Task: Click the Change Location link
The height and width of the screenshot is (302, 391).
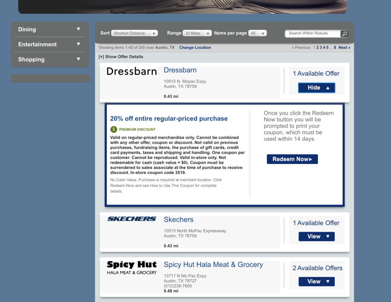Action: 195,47
